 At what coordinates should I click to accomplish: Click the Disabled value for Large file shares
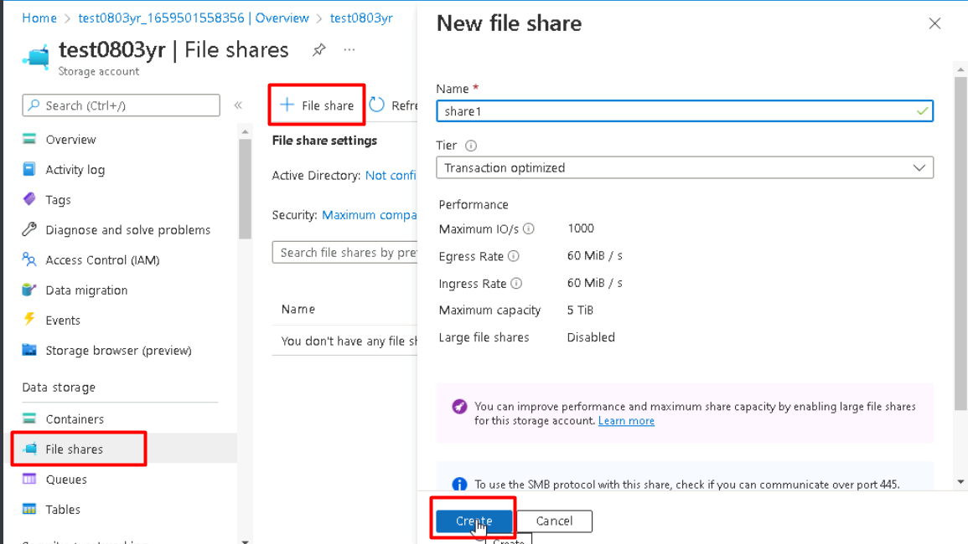(x=591, y=337)
